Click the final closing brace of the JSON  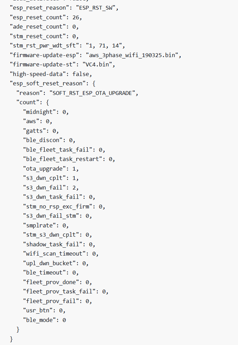pyautogui.click(x=11, y=339)
